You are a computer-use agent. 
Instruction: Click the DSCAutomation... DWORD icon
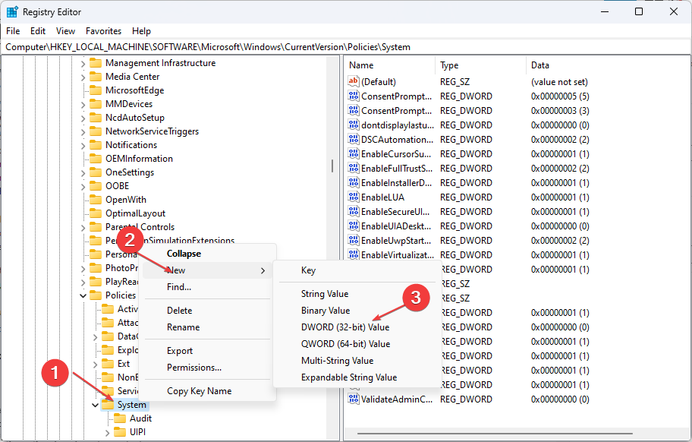[x=354, y=139]
